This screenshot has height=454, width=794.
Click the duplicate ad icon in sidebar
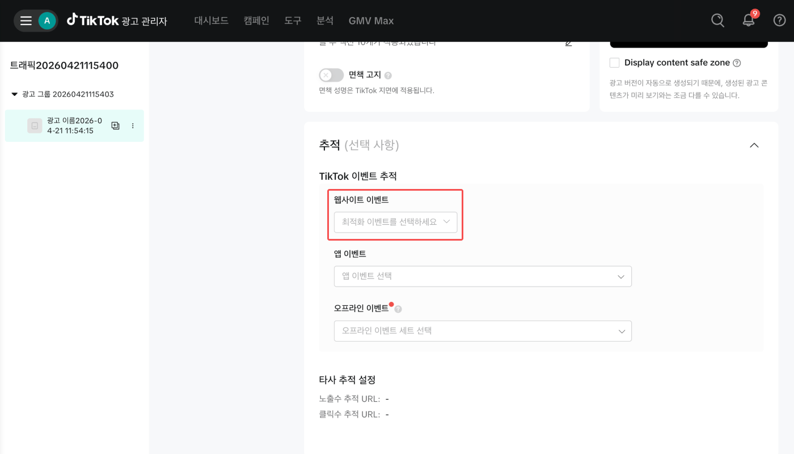click(x=116, y=126)
